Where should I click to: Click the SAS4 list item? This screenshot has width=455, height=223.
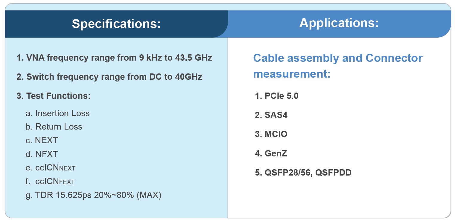[271, 115]
